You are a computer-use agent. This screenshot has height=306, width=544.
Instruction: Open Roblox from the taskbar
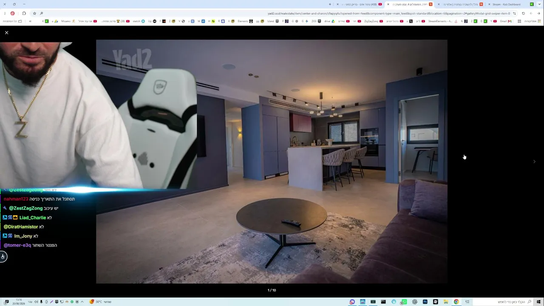435,302
